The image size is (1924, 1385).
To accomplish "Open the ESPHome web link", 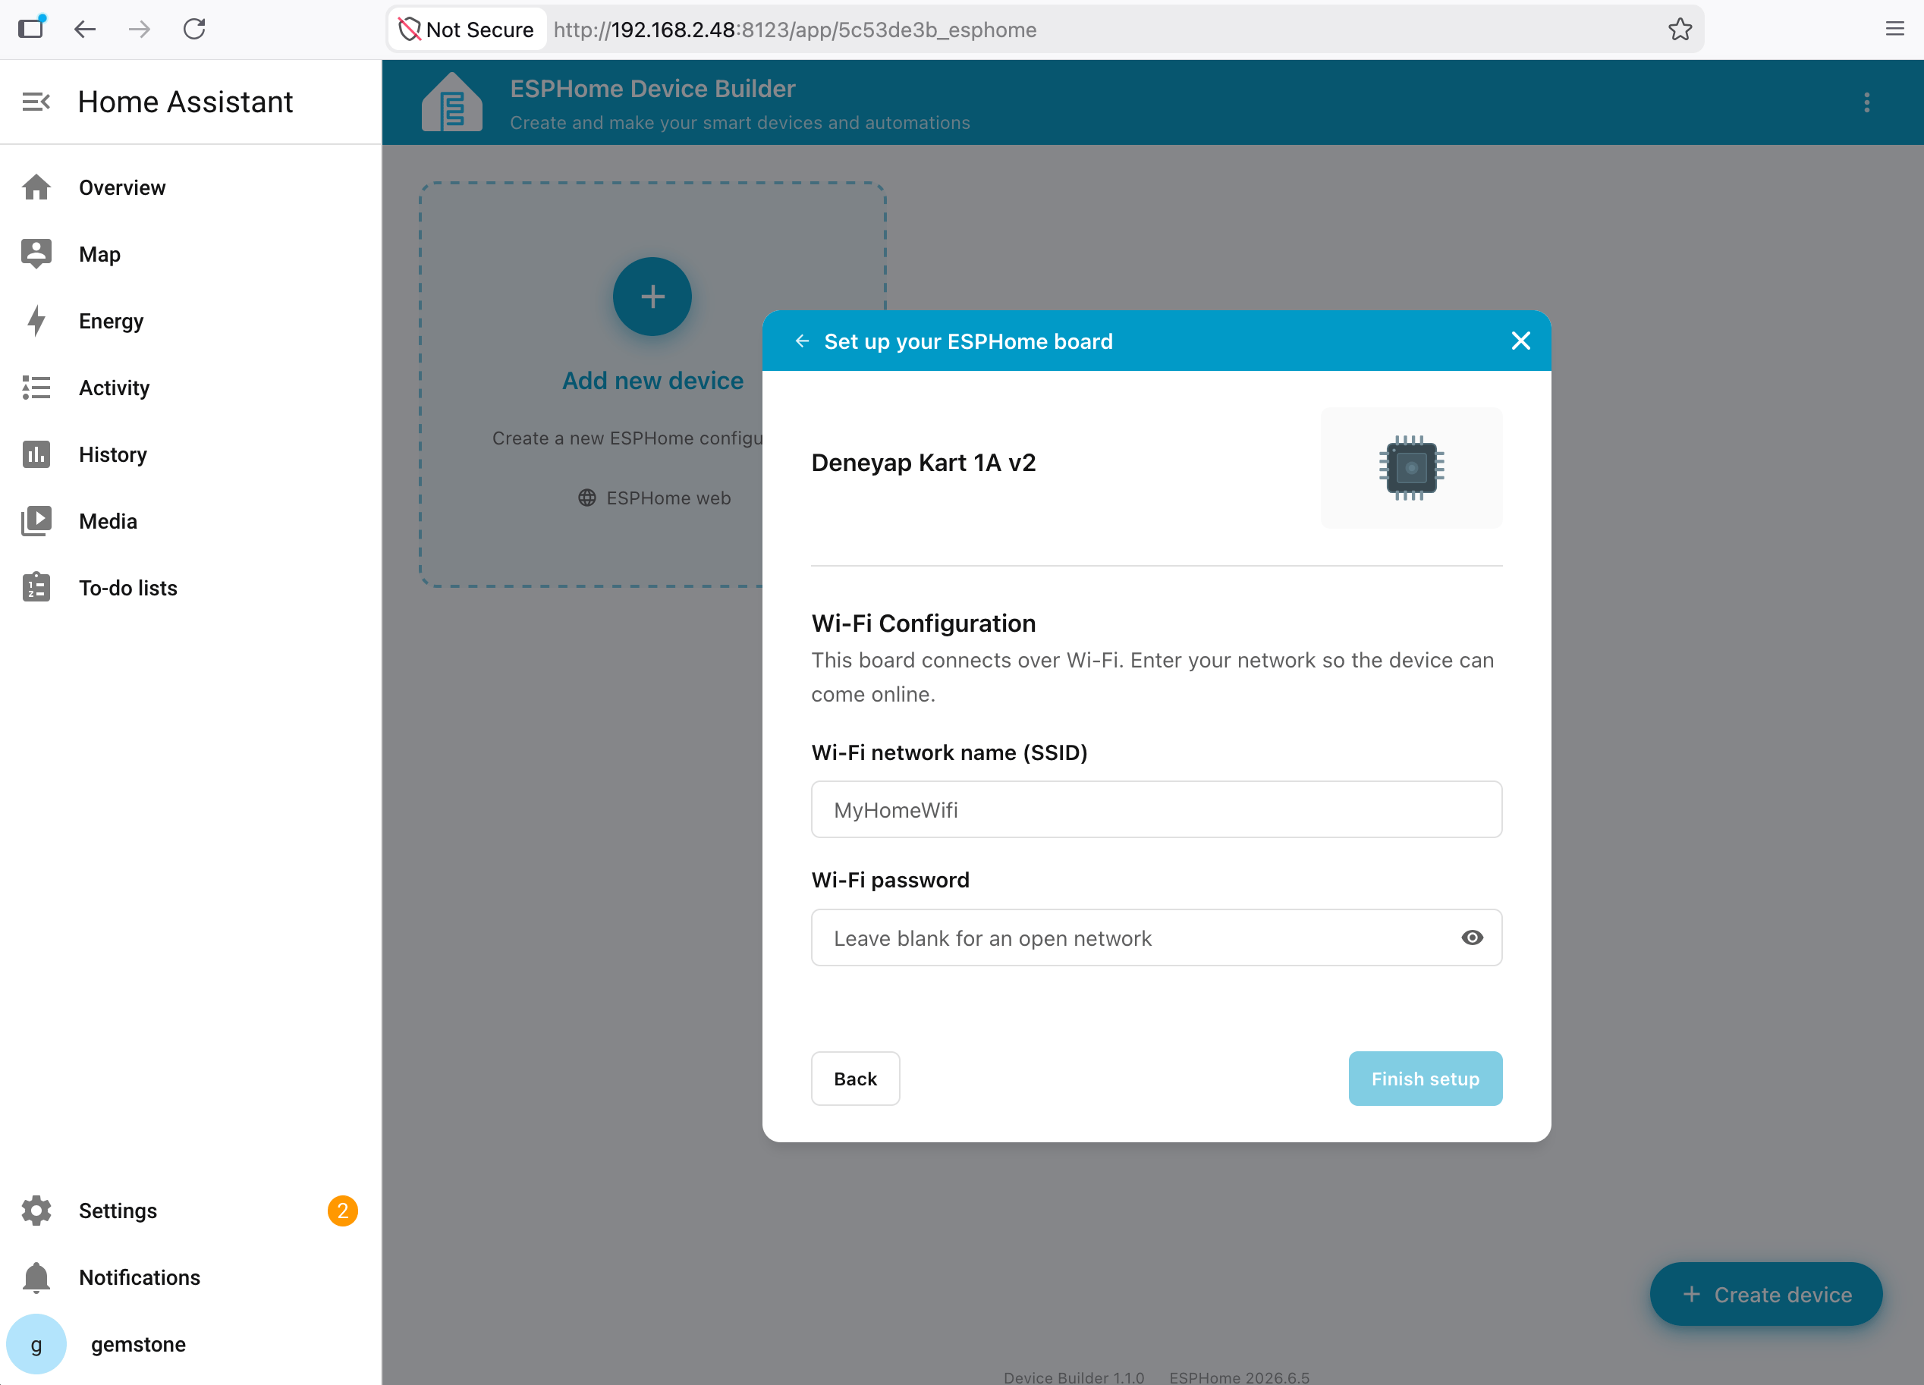I will point(654,498).
